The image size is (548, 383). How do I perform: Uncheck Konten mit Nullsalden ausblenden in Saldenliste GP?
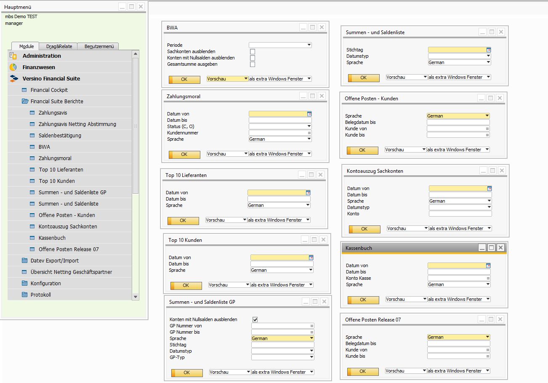[x=255, y=319]
